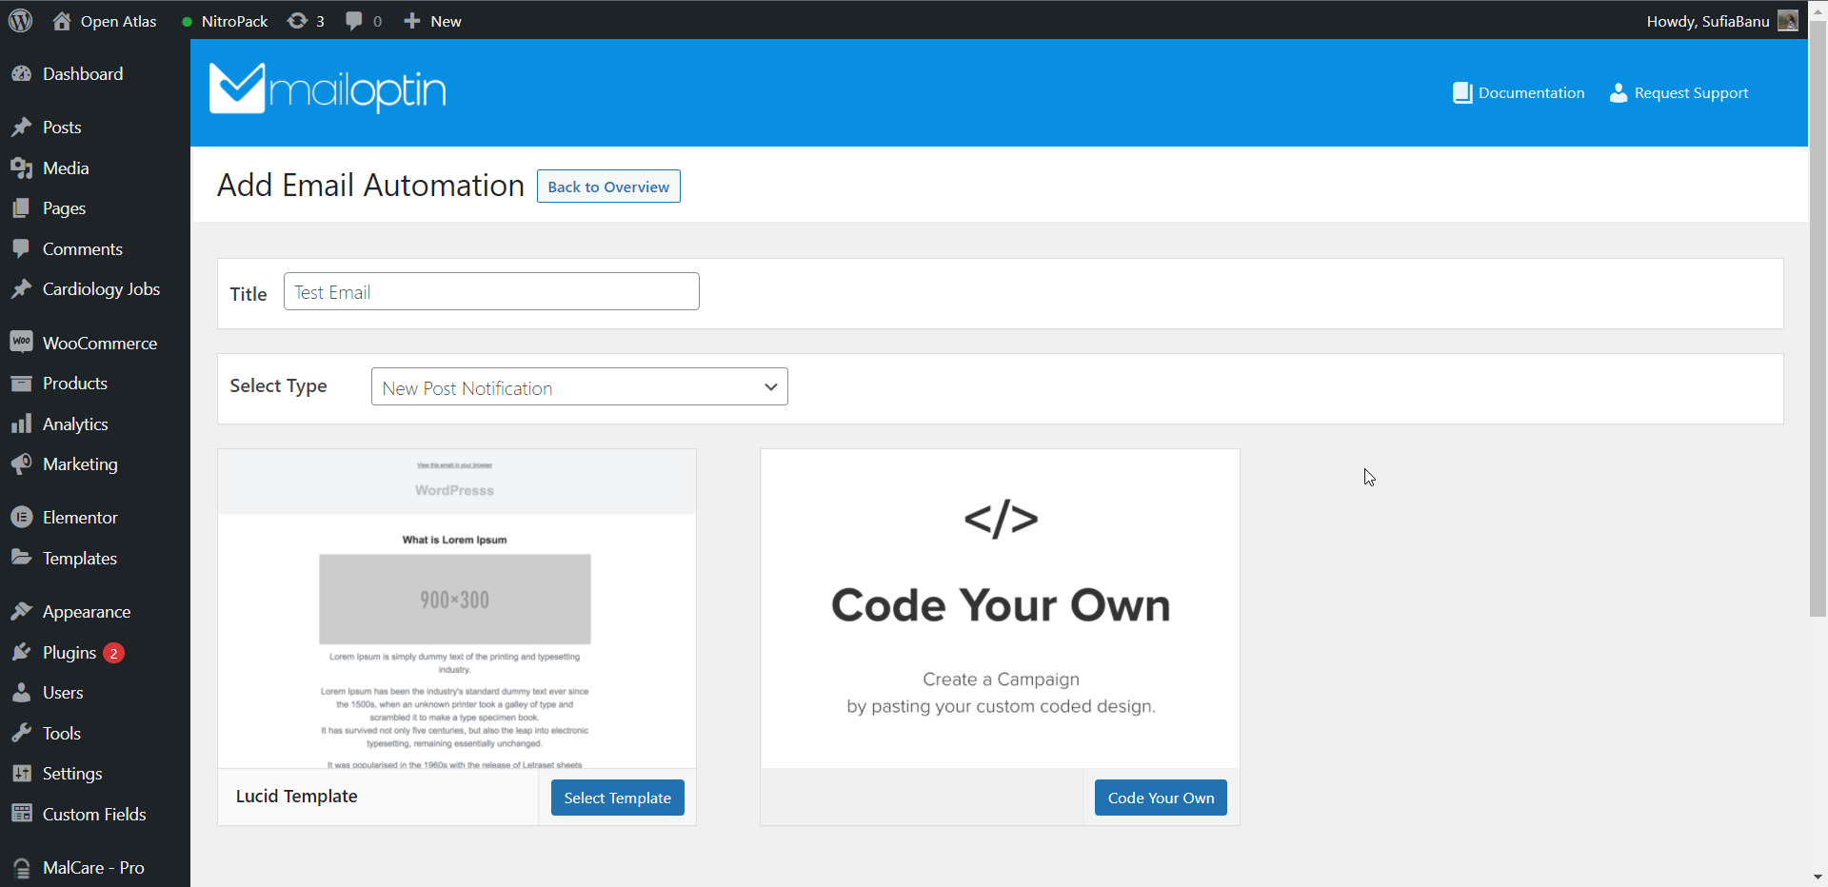
Task: Click the plus New icon
Action: 411,21
